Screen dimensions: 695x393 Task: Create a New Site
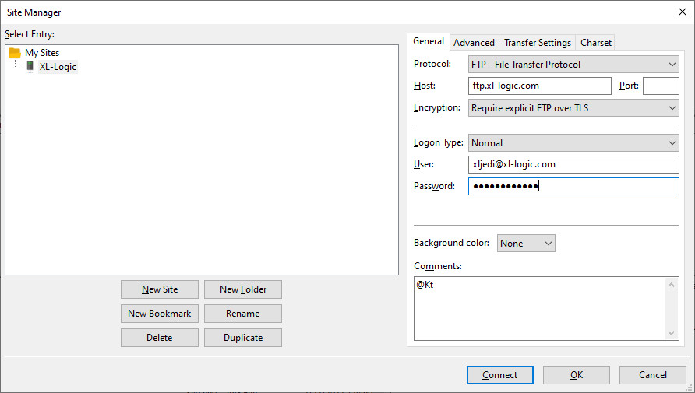[160, 289]
